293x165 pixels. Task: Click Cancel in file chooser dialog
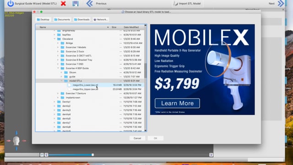(x=137, y=138)
